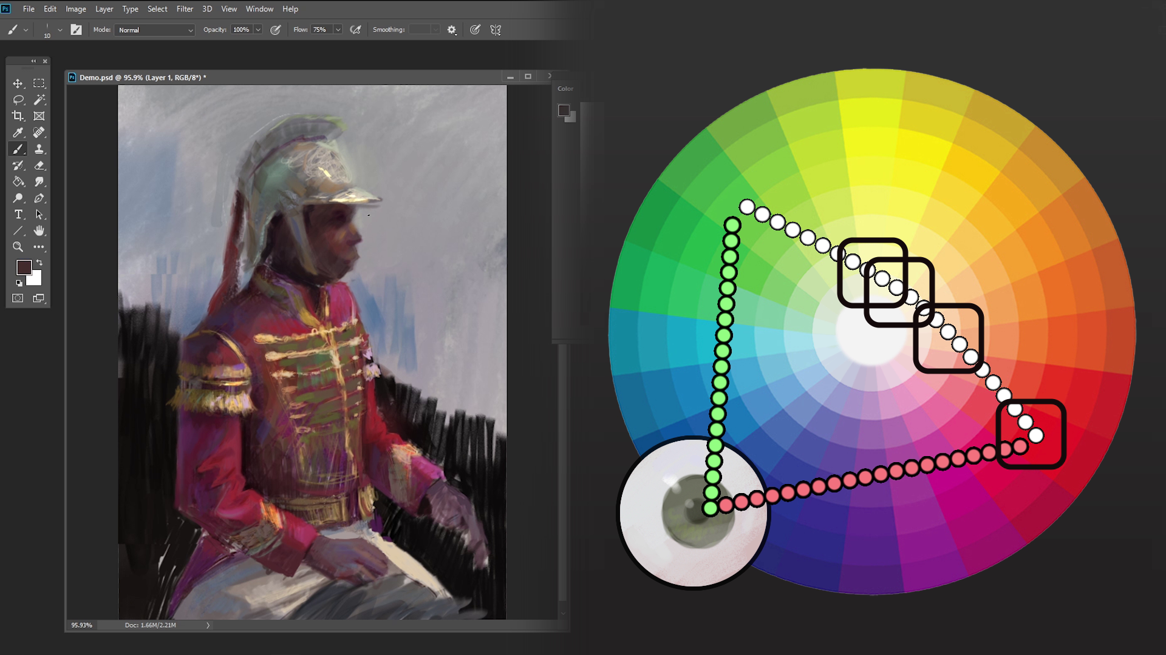Enable airbrush mode in the options bar
Image resolution: width=1166 pixels, height=655 pixels.
pos(355,29)
